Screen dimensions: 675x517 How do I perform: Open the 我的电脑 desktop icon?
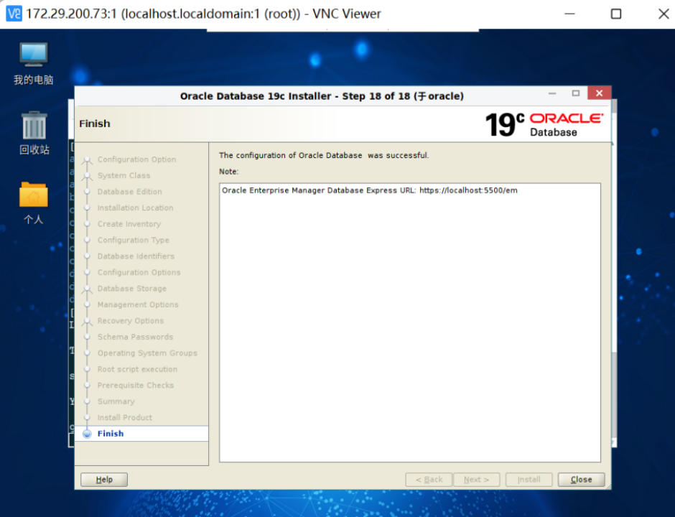[33, 61]
